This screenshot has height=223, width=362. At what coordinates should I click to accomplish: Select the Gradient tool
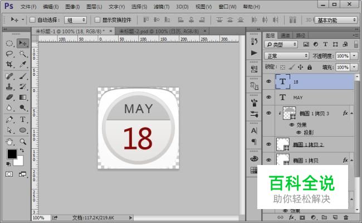coord(23,98)
